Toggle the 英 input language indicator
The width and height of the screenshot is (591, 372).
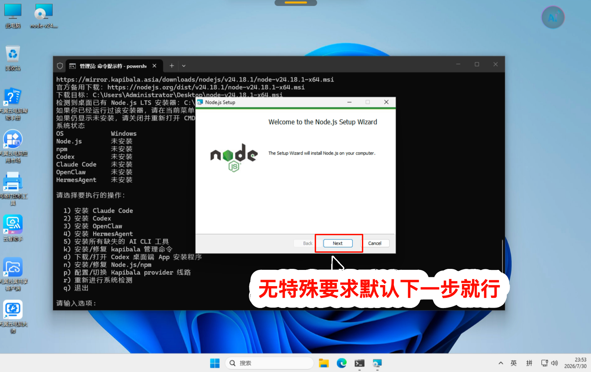[x=514, y=363]
